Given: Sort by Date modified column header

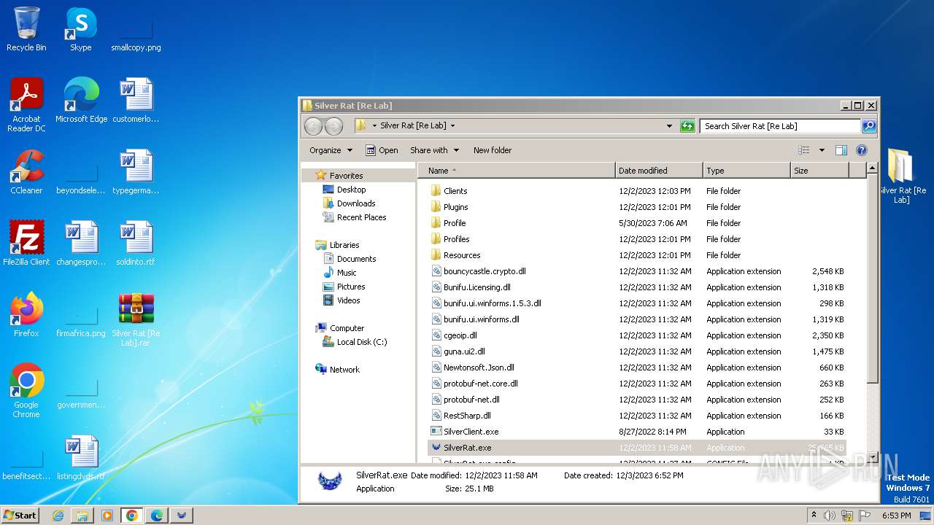Looking at the screenshot, I should click(659, 171).
